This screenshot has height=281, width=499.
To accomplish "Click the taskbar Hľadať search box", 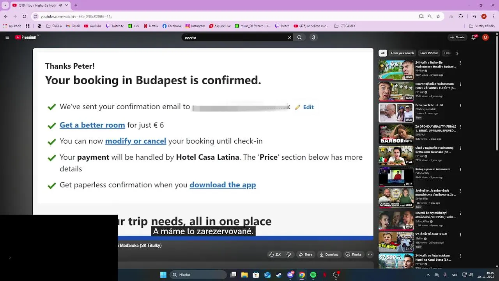I will (197, 275).
